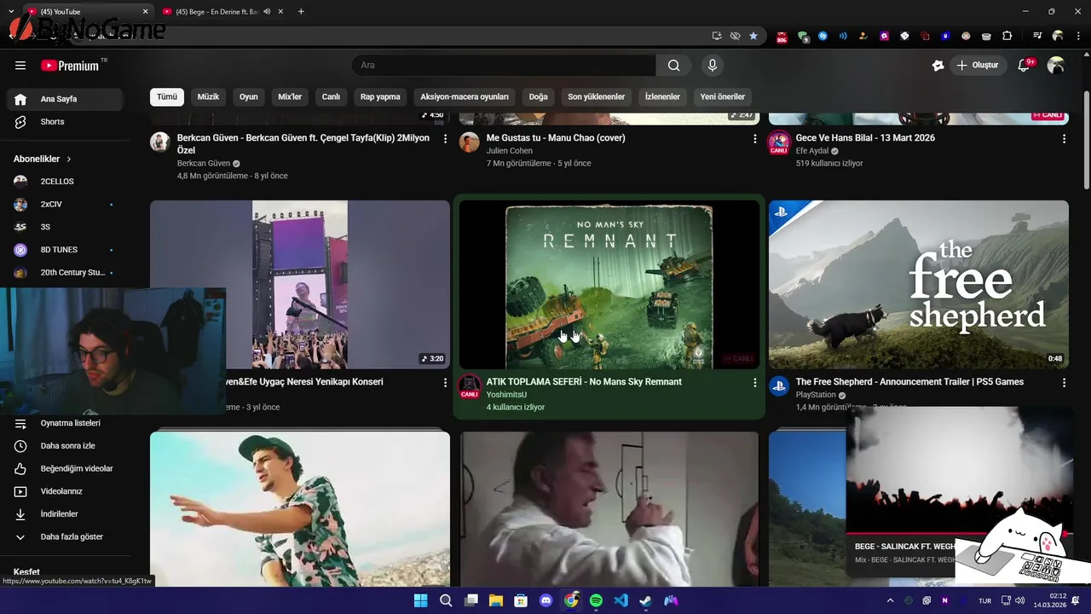Mute the Bege tab audio icon
Viewport: 1091px width, 614px height.
coord(267,12)
